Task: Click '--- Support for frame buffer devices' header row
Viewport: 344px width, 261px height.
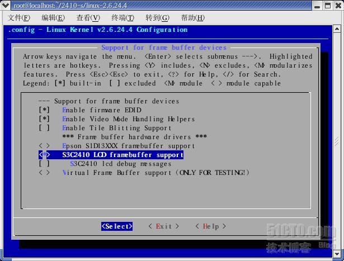Action: pyautogui.click(x=109, y=101)
